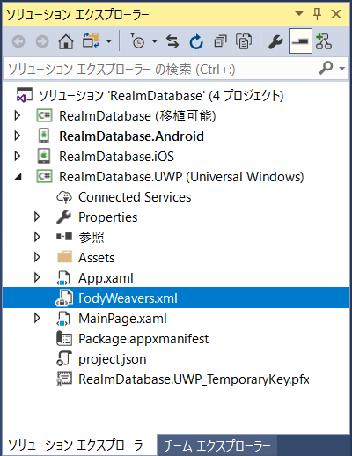
Task: Toggle auto-hide pin for the panel
Action: click(317, 14)
